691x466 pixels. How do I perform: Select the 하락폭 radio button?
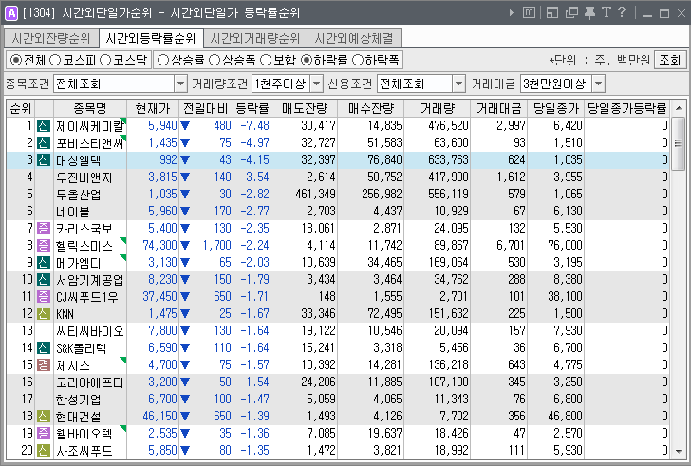point(358,60)
